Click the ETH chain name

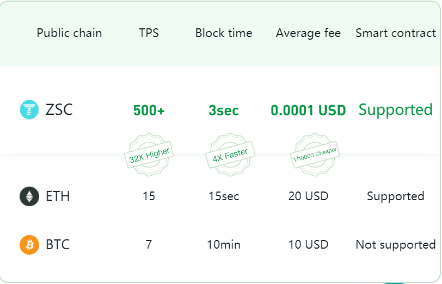[58, 196]
